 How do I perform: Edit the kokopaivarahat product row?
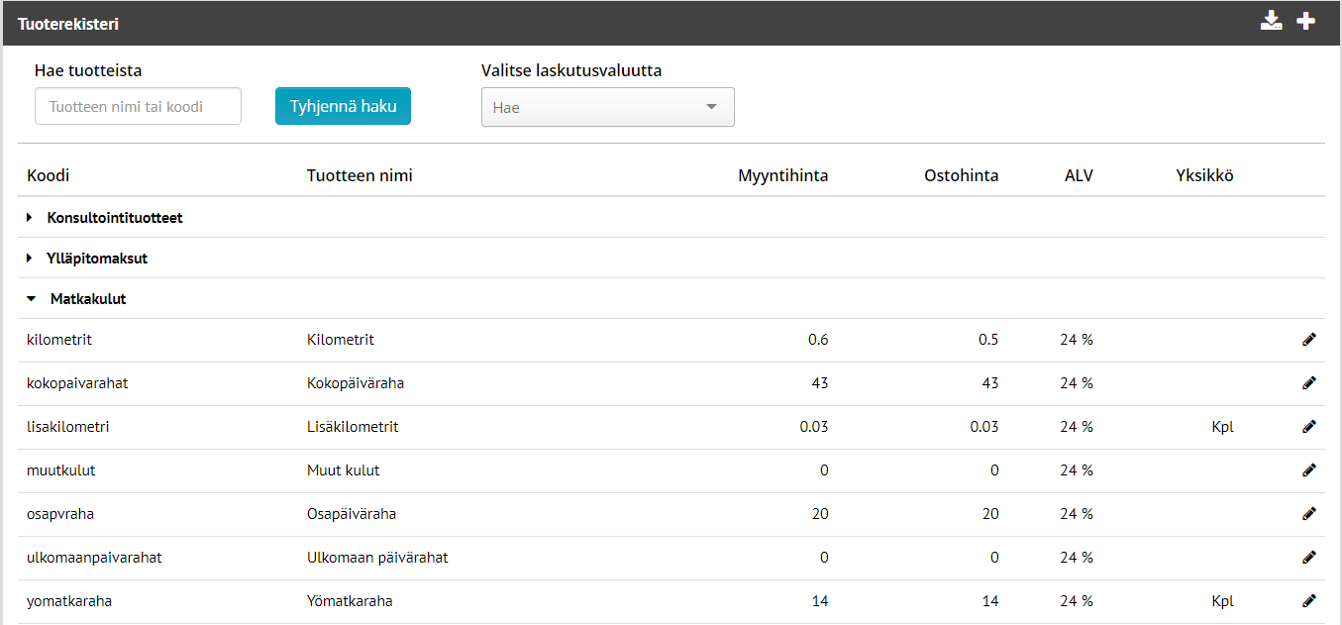click(x=1309, y=383)
